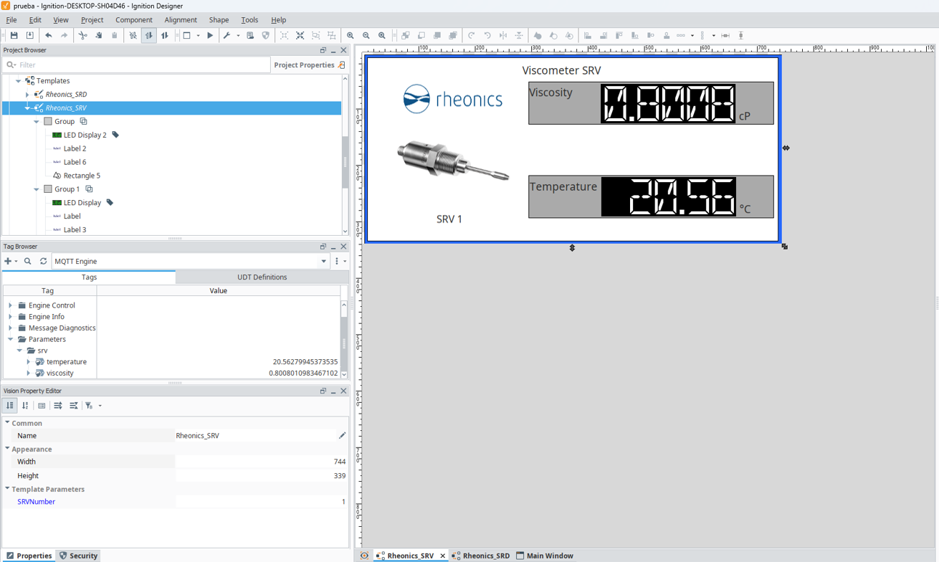This screenshot has height=562, width=939.
Task: Click the Width value field 744
Action: tap(262, 462)
